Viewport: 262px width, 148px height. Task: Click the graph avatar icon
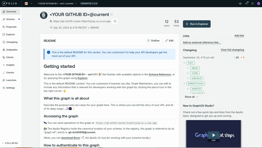[44, 15]
